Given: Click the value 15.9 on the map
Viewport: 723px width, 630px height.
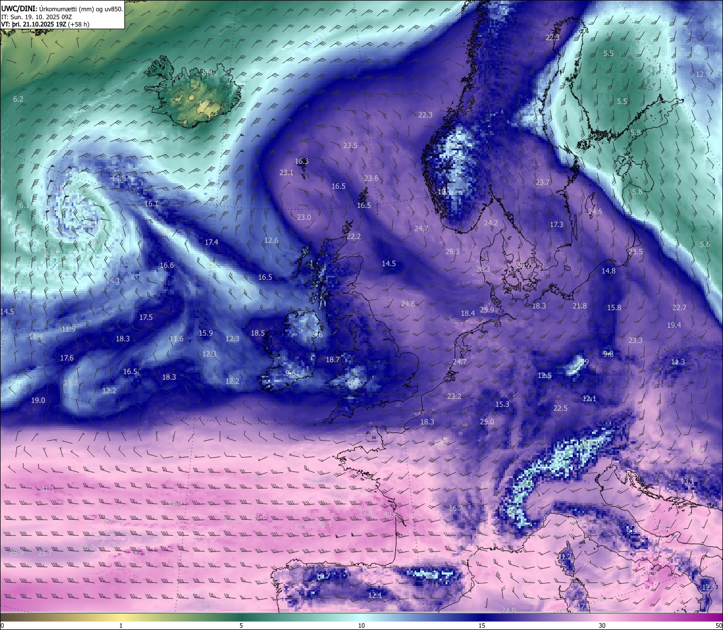Looking at the screenshot, I should 206,333.
